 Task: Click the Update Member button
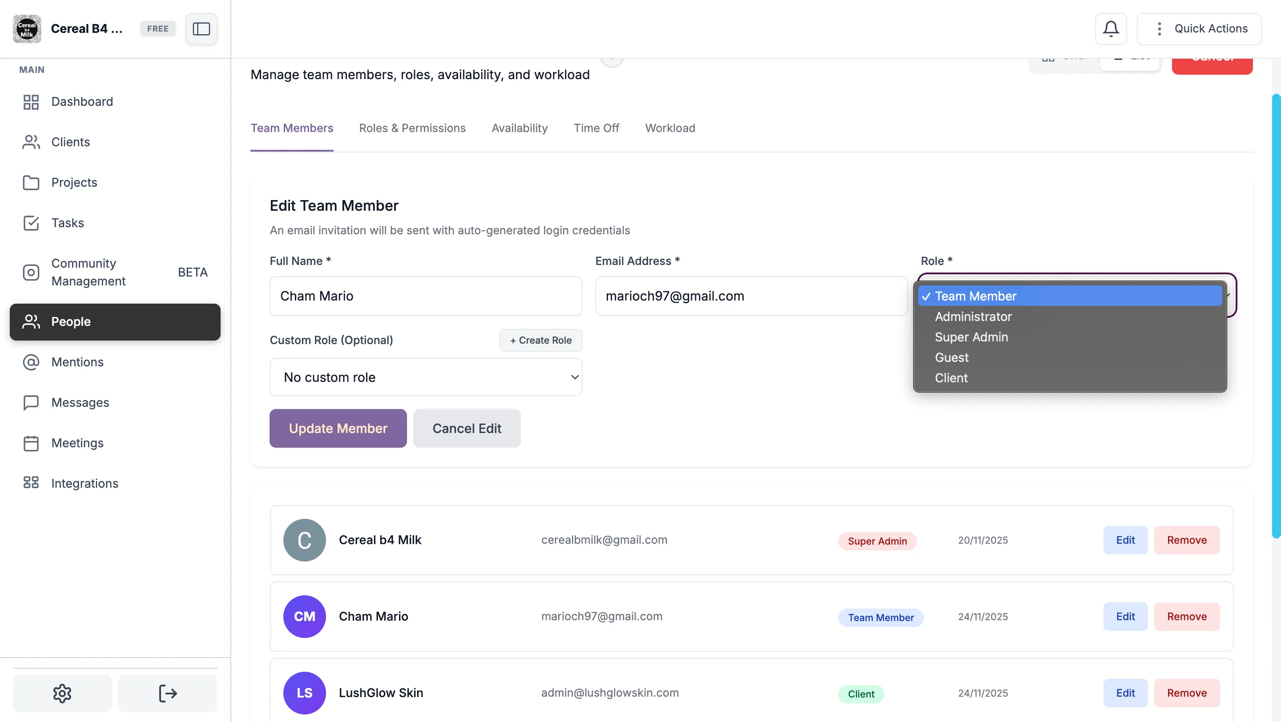point(338,428)
